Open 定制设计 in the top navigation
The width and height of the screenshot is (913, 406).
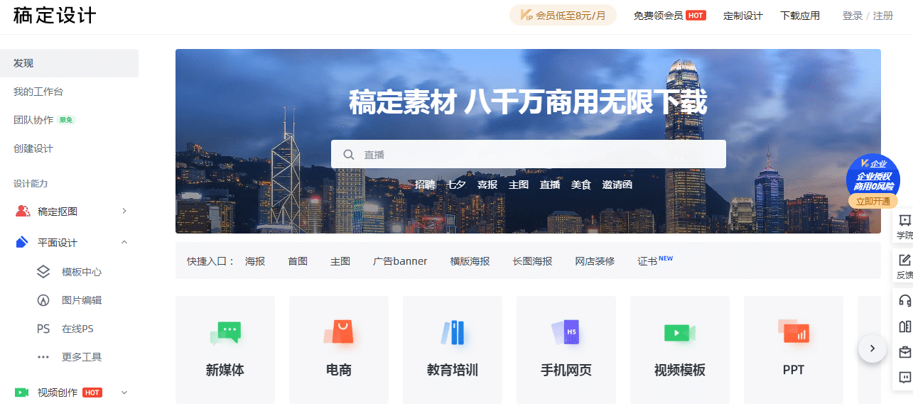click(743, 16)
